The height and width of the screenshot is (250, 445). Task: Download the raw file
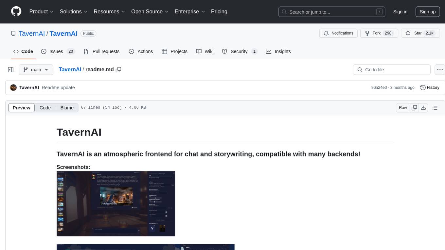pyautogui.click(x=423, y=108)
